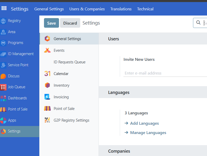The width and height of the screenshot is (207, 156).
Task: Open the Translations menu
Action: 121,9
